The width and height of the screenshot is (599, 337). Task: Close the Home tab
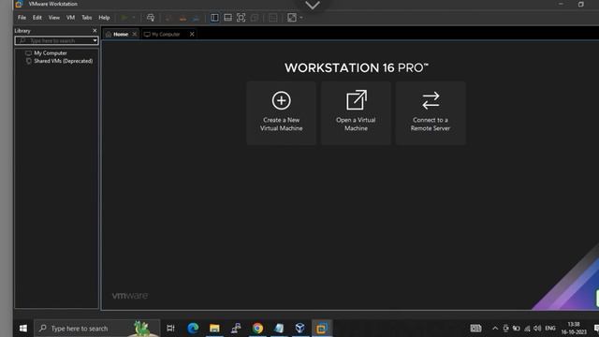tap(135, 34)
